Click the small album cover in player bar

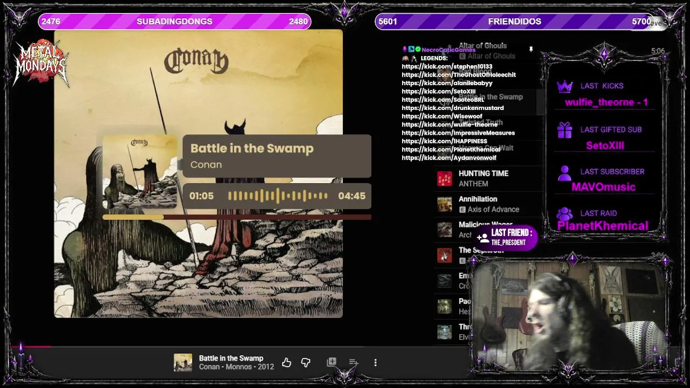pos(183,363)
